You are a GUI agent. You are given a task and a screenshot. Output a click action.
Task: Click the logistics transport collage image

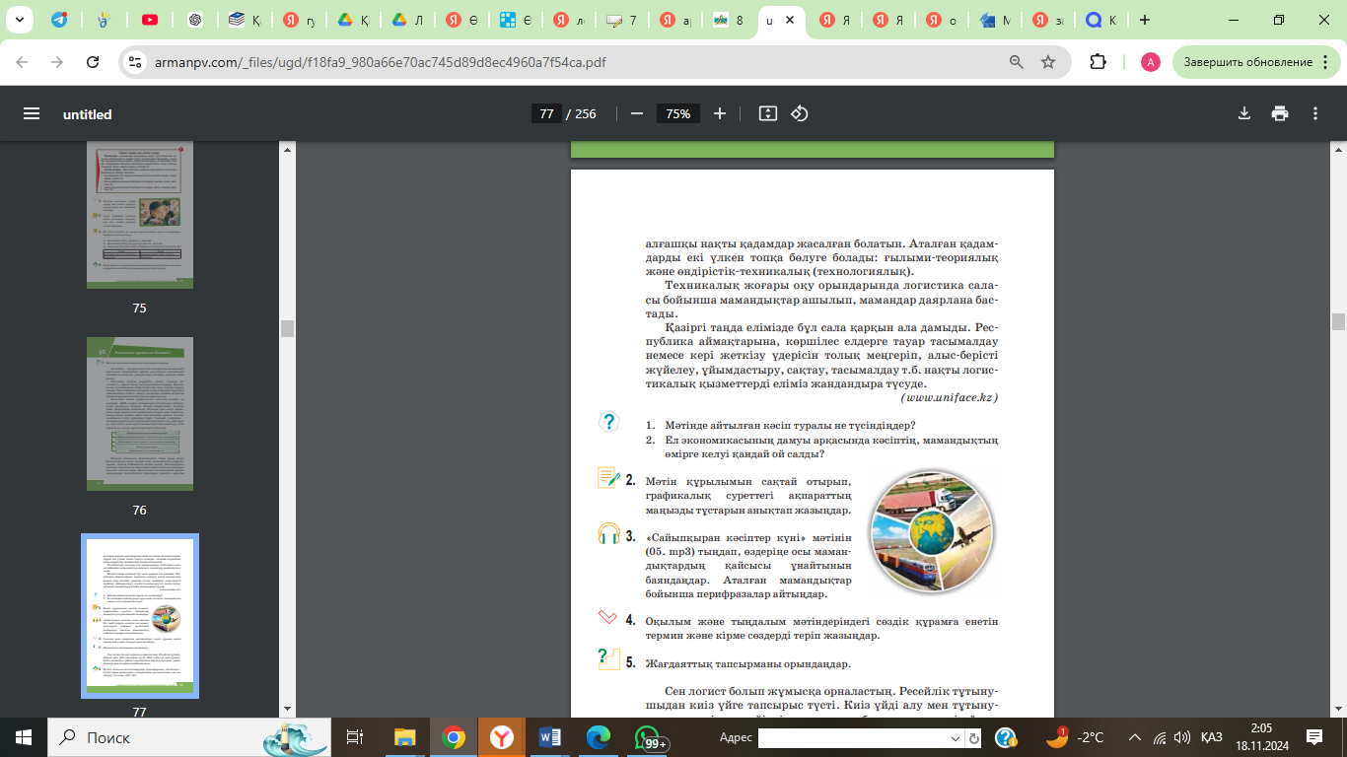(933, 532)
